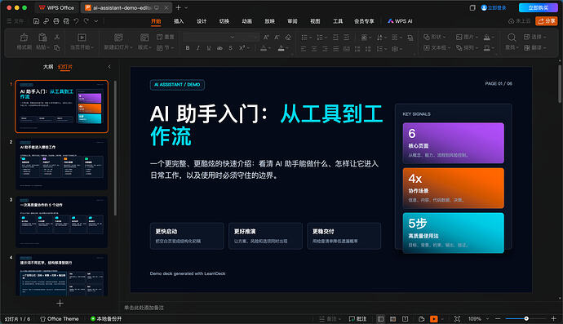Image resolution: width=563 pixels, height=324 pixels.
Task: Decrease list indent level icon
Action: pyautogui.click(x=335, y=37)
